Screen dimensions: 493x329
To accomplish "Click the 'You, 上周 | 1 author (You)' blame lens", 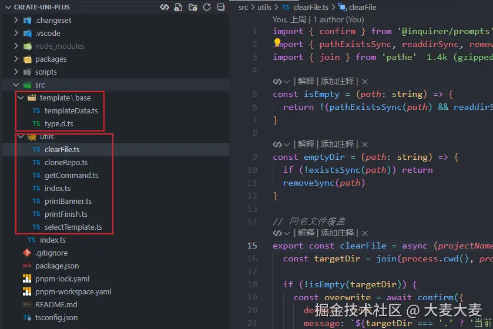I will coord(318,19).
